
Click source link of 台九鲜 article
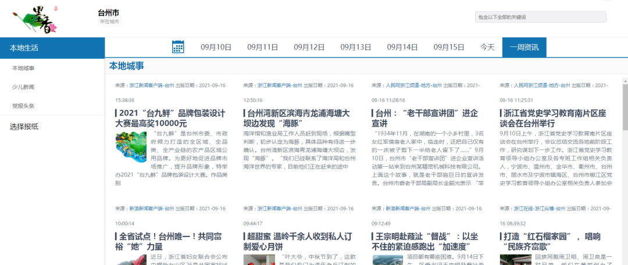tap(152, 85)
